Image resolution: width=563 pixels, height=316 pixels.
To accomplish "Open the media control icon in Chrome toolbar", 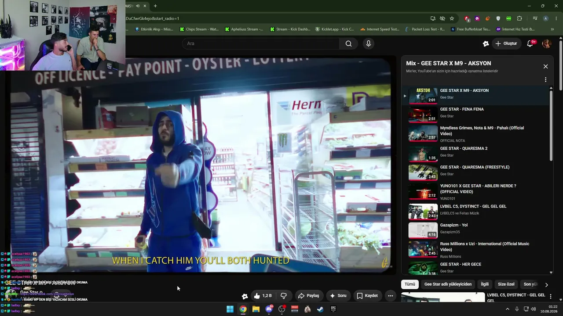I will (x=535, y=18).
